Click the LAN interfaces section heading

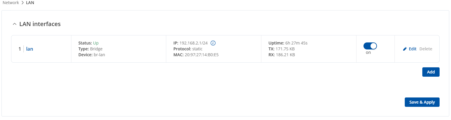pyautogui.click(x=40, y=24)
